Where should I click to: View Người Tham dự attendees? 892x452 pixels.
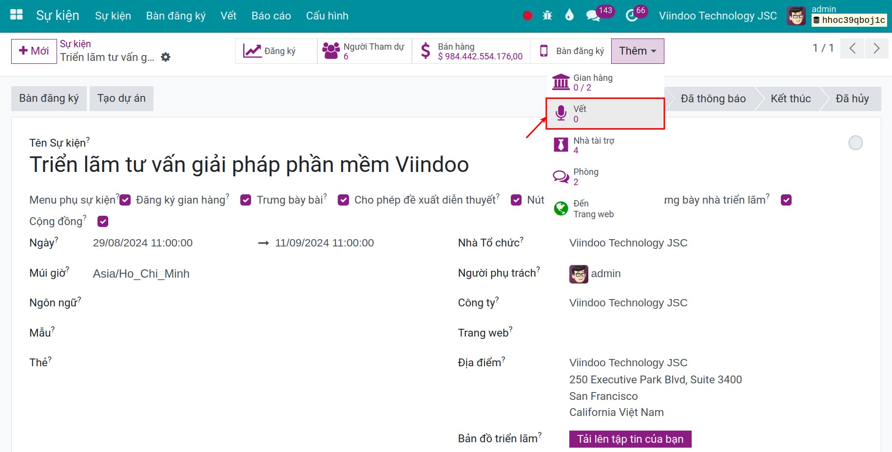[365, 51]
